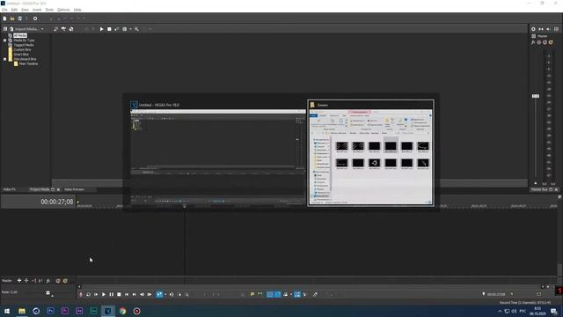Click Play From Start in transport

(x=96, y=294)
